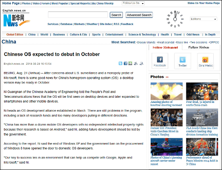Viewport: 222px width, 170px height.
Task: Open Special Reports link
Action: pos(80,4)
